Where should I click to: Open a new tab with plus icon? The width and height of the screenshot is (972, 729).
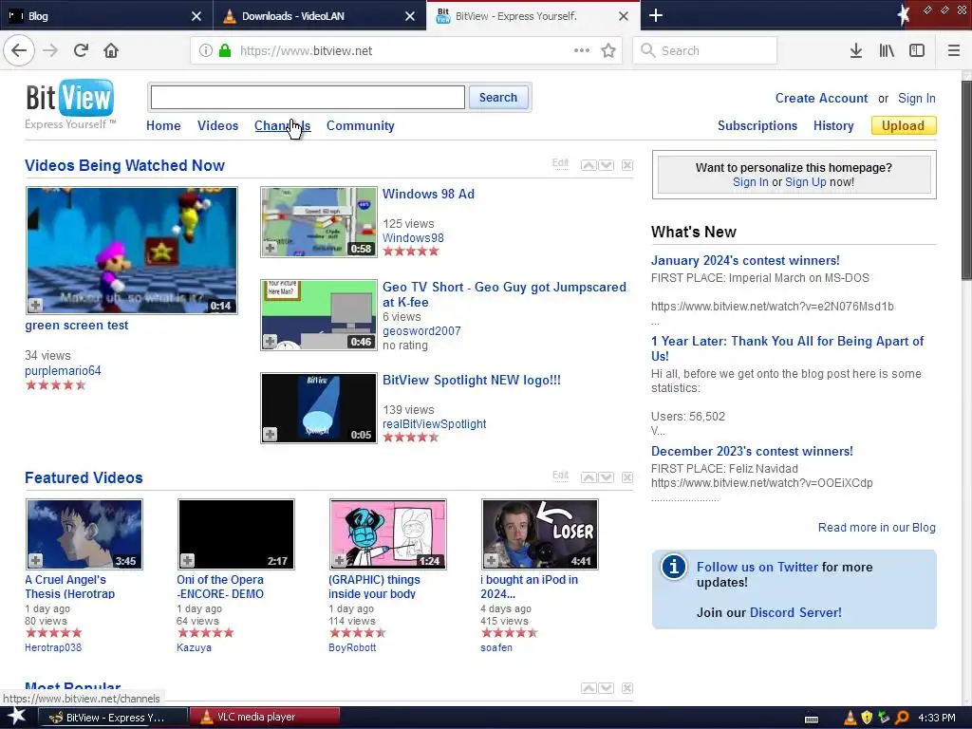coord(656,15)
